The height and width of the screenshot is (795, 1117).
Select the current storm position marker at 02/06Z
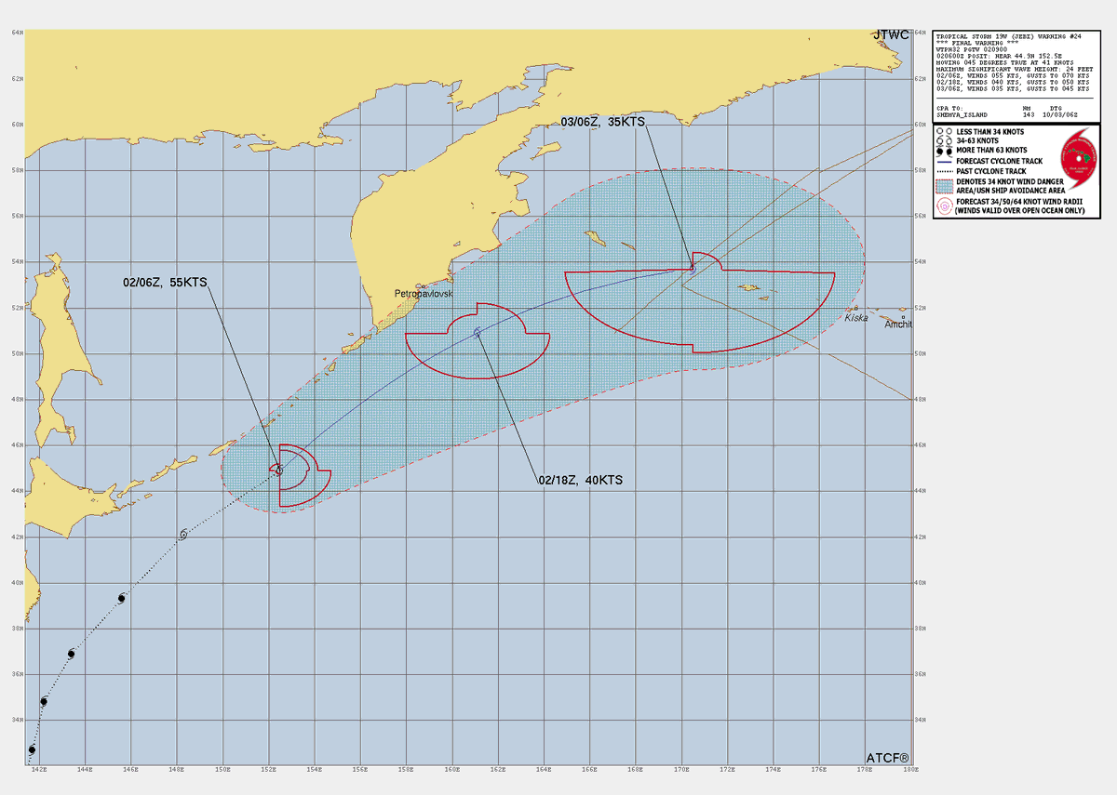pos(279,470)
